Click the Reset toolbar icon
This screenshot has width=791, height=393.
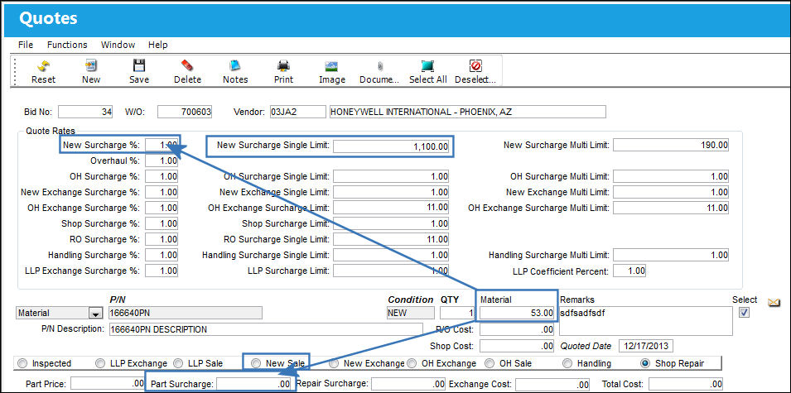pyautogui.click(x=43, y=66)
